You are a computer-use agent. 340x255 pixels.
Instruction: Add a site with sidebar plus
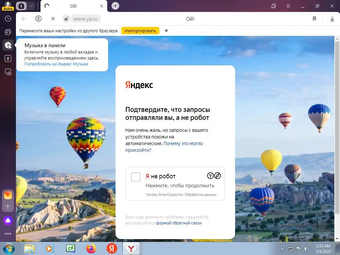8,206
